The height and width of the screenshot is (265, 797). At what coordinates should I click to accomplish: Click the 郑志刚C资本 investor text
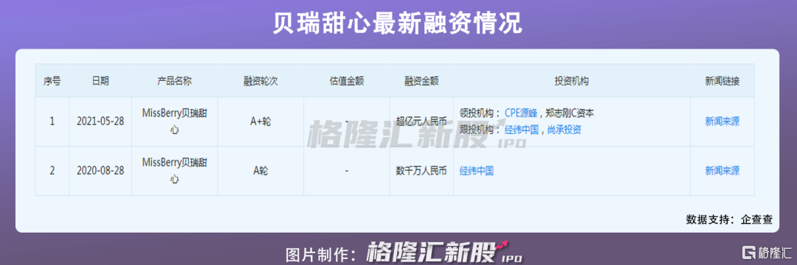point(570,113)
